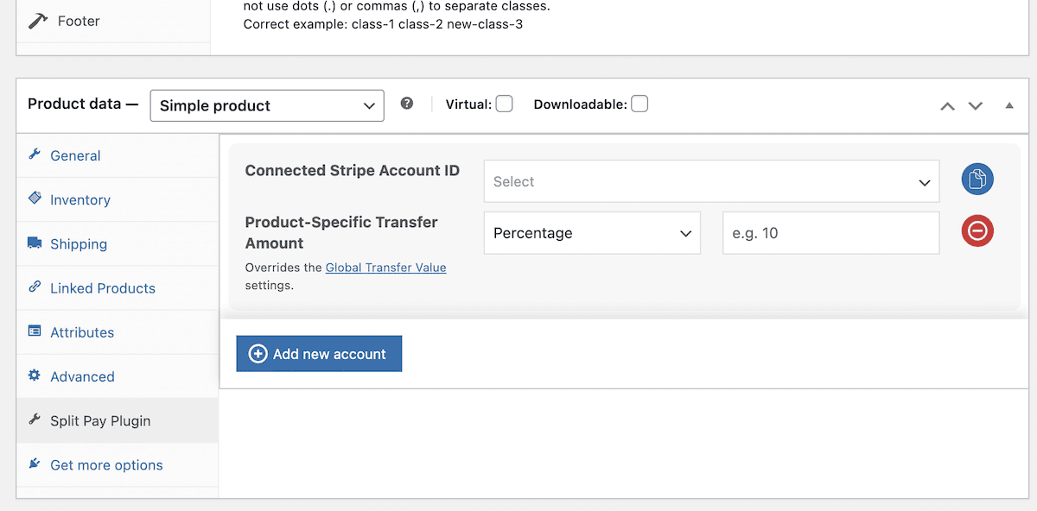
Task: Switch to the Inventory tab
Action: tap(80, 199)
